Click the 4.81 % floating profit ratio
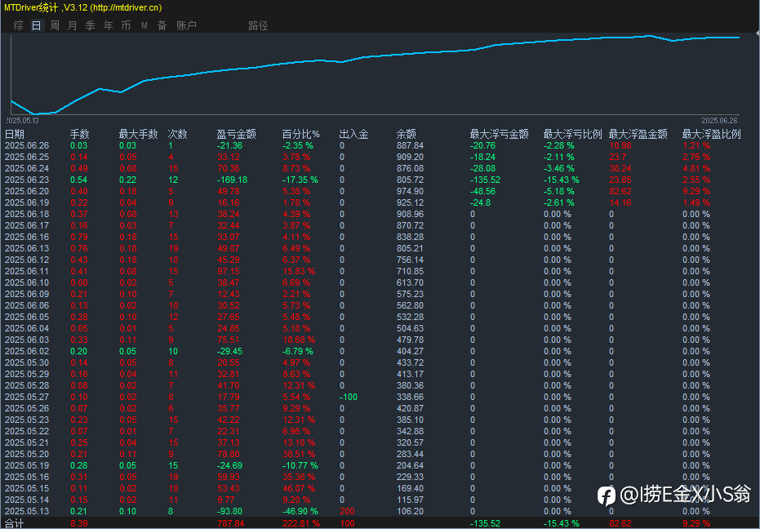This screenshot has width=760, height=529. coord(696,168)
